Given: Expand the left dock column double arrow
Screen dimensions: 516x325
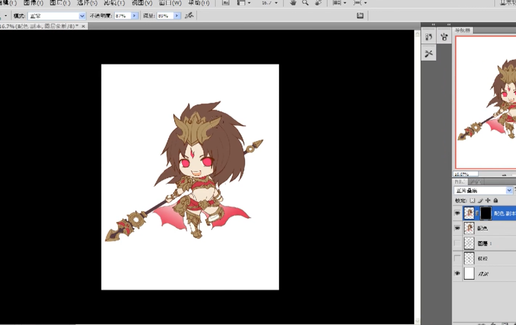Looking at the screenshot, I should (x=434, y=24).
